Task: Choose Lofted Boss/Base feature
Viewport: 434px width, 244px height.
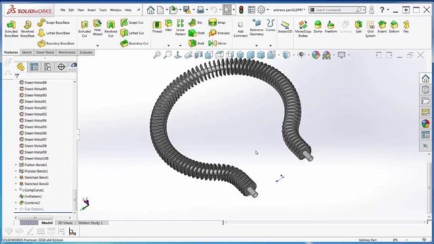Action: 54,33
